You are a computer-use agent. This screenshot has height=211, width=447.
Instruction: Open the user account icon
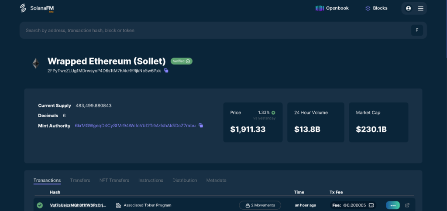pos(408,8)
